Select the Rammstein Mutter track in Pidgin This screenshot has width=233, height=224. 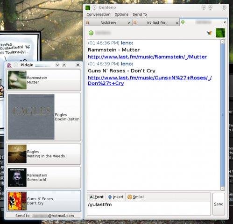click(43, 80)
